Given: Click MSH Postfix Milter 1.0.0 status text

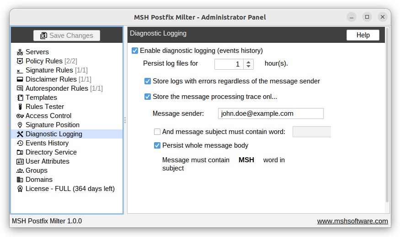Looking at the screenshot, I should click(47, 221).
